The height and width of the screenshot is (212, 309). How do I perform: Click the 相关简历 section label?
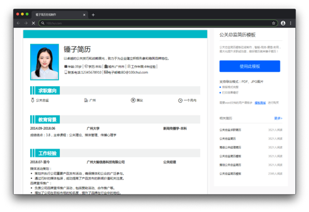[226, 118]
